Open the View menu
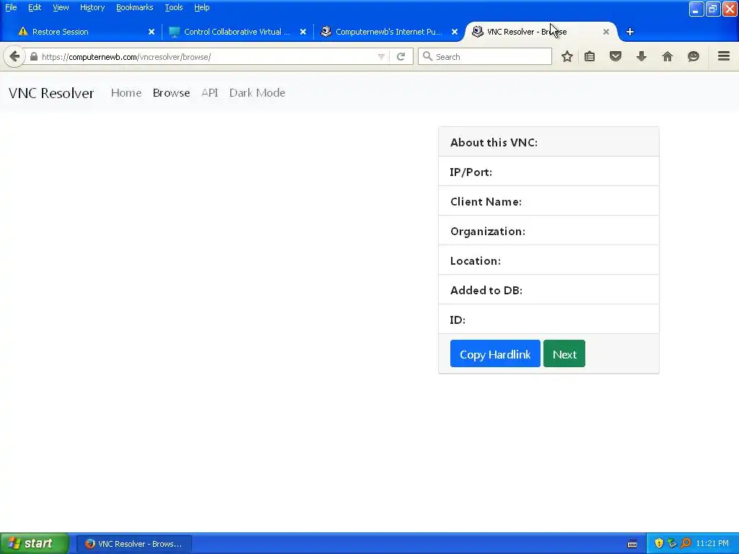Screen dimensions: 739x554 pos(61,7)
